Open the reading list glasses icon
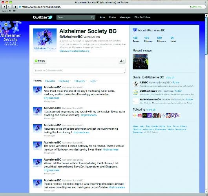The height and width of the screenshot is (196, 208). [x=4, y=11]
